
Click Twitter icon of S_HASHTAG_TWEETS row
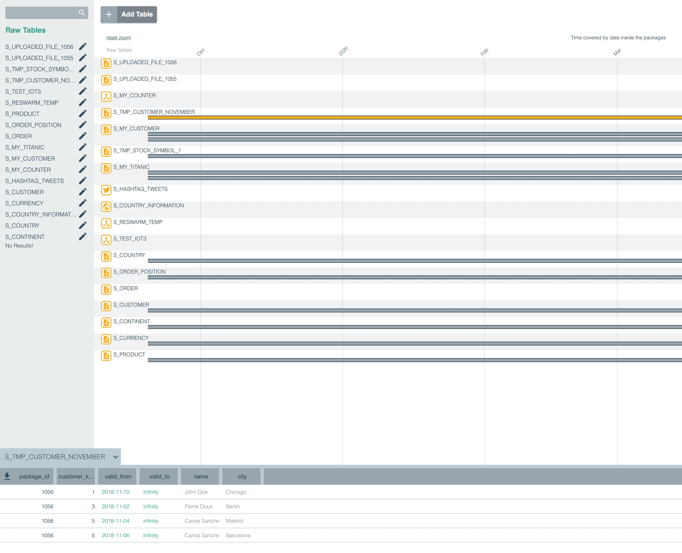point(106,190)
